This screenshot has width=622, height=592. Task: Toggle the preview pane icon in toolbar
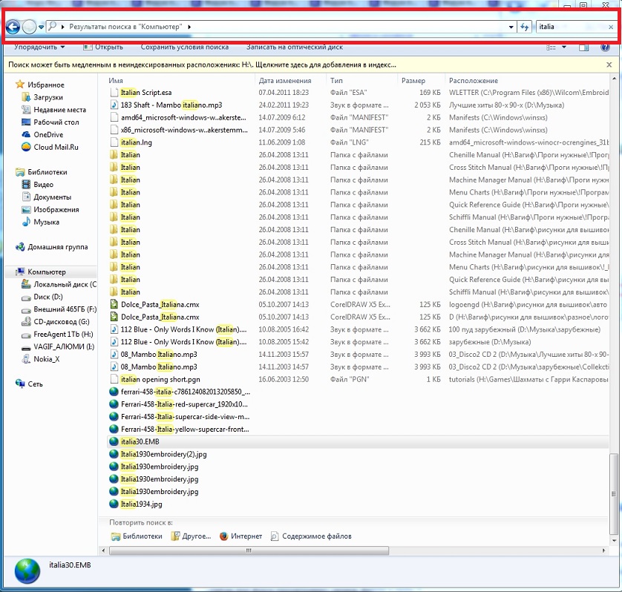[584, 47]
